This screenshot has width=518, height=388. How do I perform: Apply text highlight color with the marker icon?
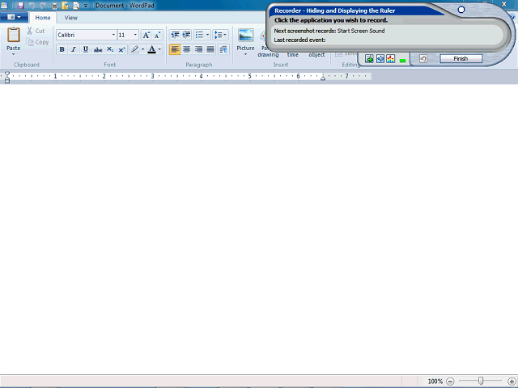point(135,49)
